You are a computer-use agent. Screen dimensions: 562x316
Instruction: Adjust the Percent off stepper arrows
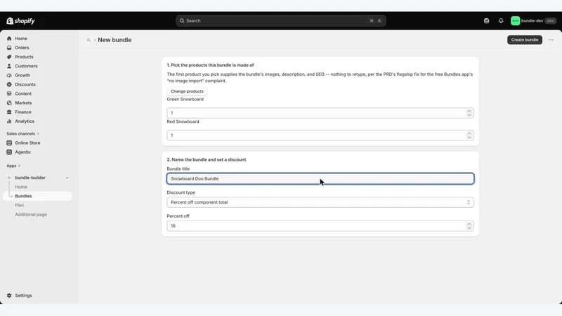click(469, 225)
